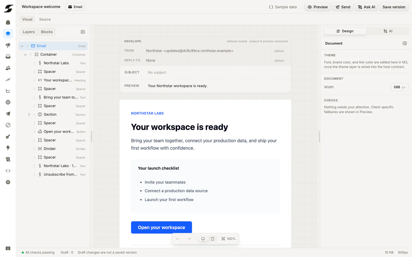The image size is (412, 257).
Task: Click the REPLY-TO None row
Action: click(205, 60)
